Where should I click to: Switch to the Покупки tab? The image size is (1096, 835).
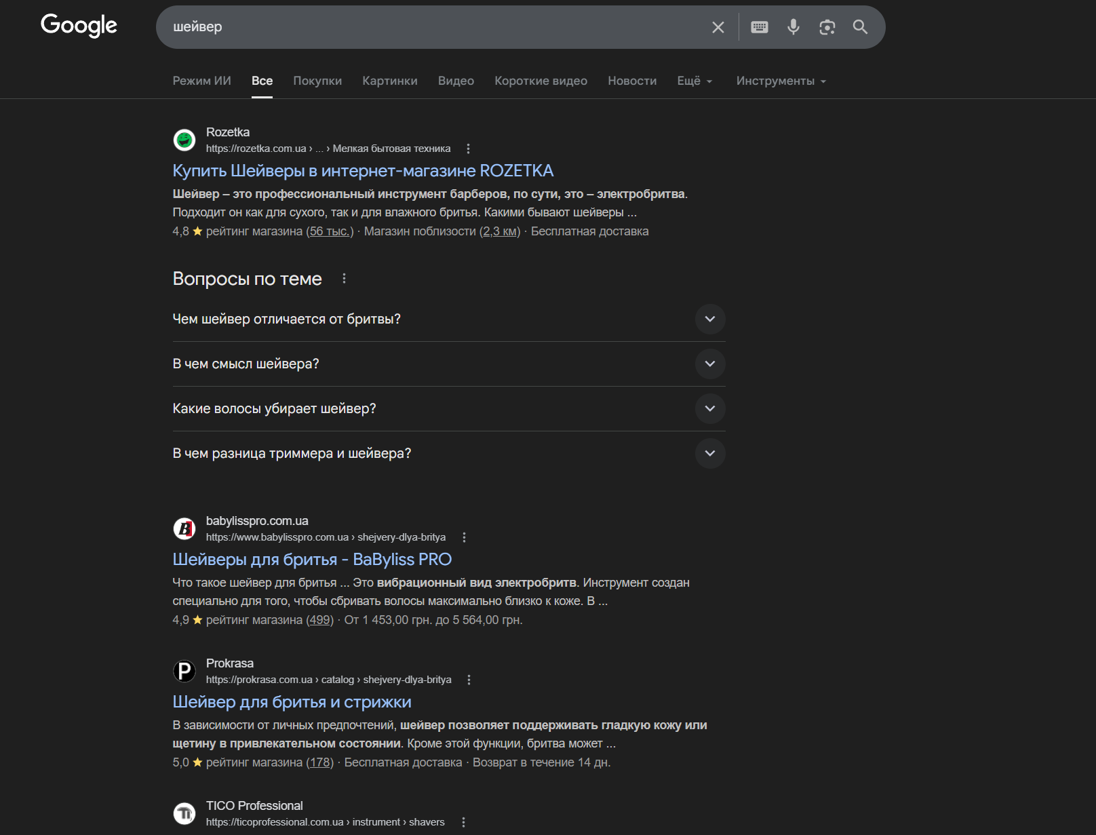pos(317,81)
